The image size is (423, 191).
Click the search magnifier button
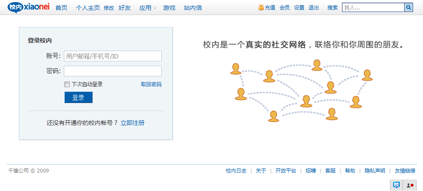[408, 8]
